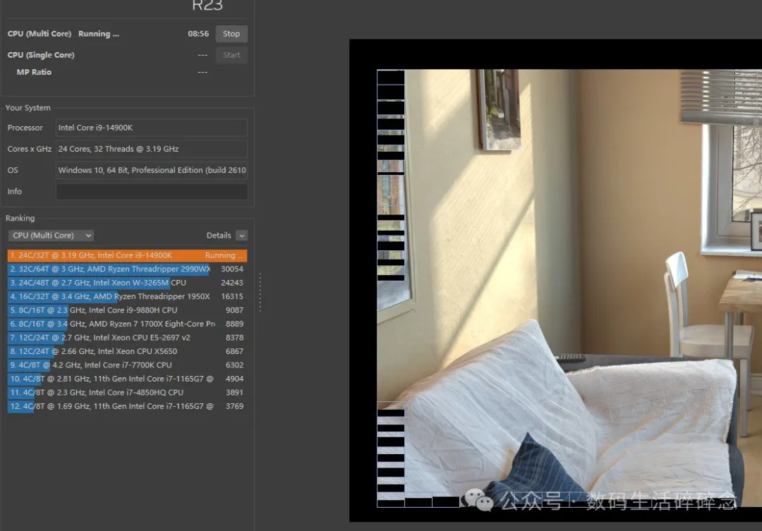Image resolution: width=762 pixels, height=531 pixels.
Task: Select ranking row Intel Xeon W-3265M
Action: (127, 282)
